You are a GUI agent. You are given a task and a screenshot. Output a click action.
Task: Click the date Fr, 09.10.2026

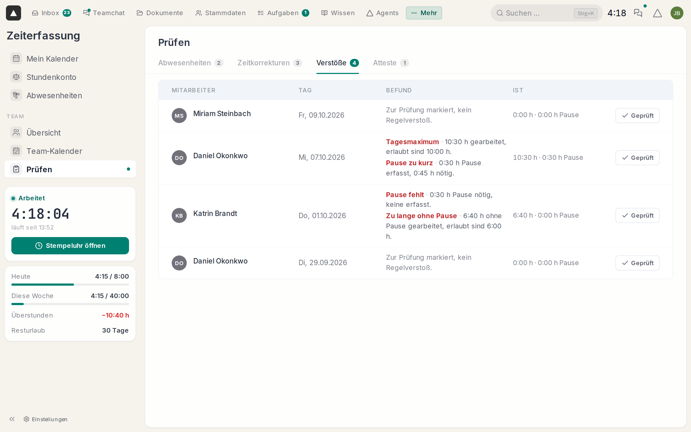[321, 115]
